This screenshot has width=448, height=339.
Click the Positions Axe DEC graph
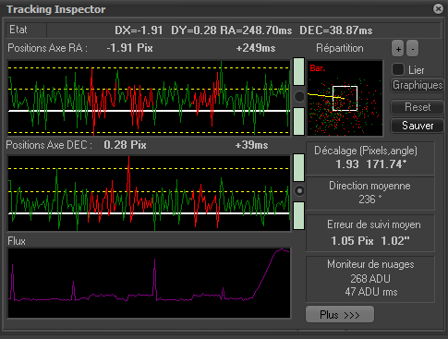click(x=149, y=193)
